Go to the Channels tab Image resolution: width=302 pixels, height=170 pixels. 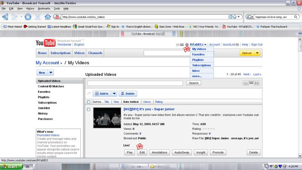point(95,53)
